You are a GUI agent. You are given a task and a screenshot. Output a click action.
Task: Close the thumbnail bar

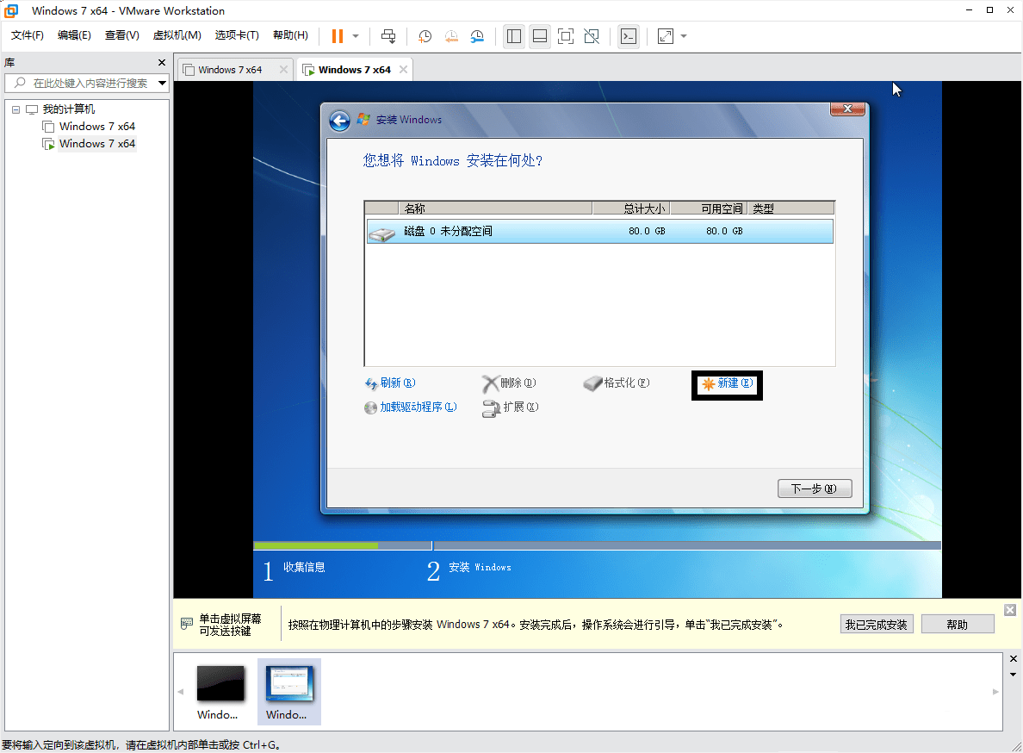tap(1014, 659)
